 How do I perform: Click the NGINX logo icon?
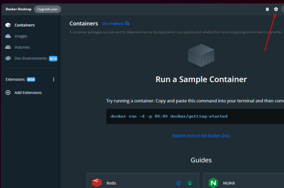213,183
